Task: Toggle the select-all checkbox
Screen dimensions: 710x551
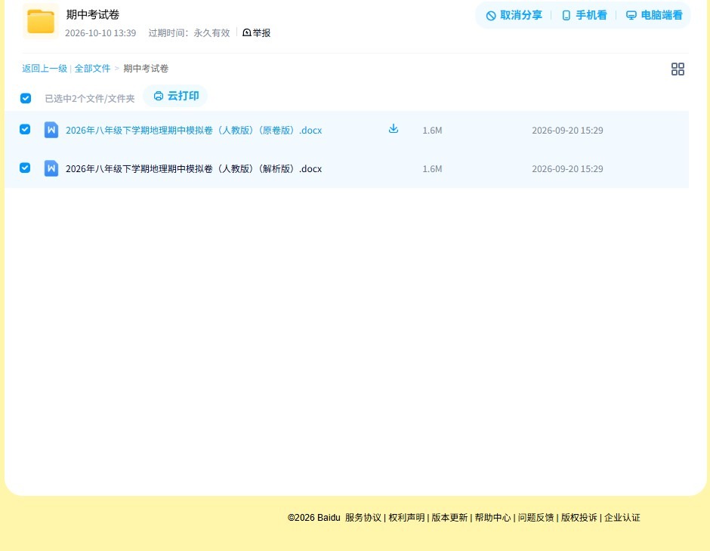Action: (26, 98)
